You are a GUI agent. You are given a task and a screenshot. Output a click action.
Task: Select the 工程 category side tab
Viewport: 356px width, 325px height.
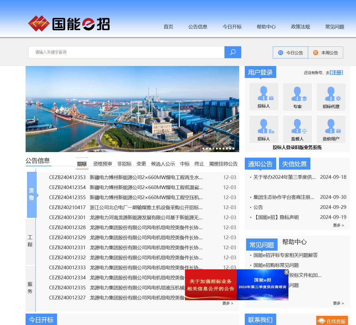[x=30, y=241]
